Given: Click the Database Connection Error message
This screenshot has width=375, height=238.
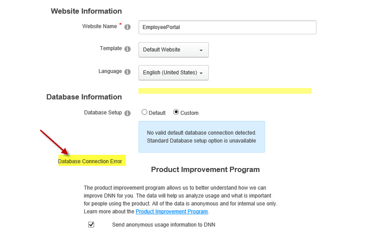Looking at the screenshot, I should tap(90, 161).
